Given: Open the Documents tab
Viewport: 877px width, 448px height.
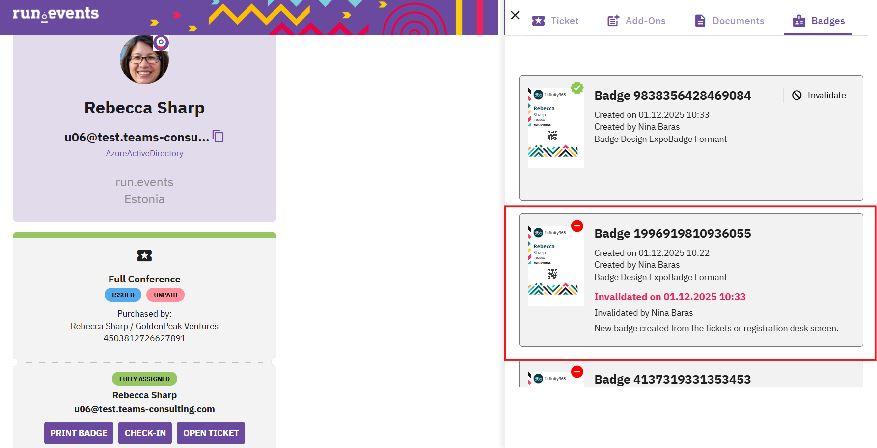Looking at the screenshot, I should tap(730, 21).
